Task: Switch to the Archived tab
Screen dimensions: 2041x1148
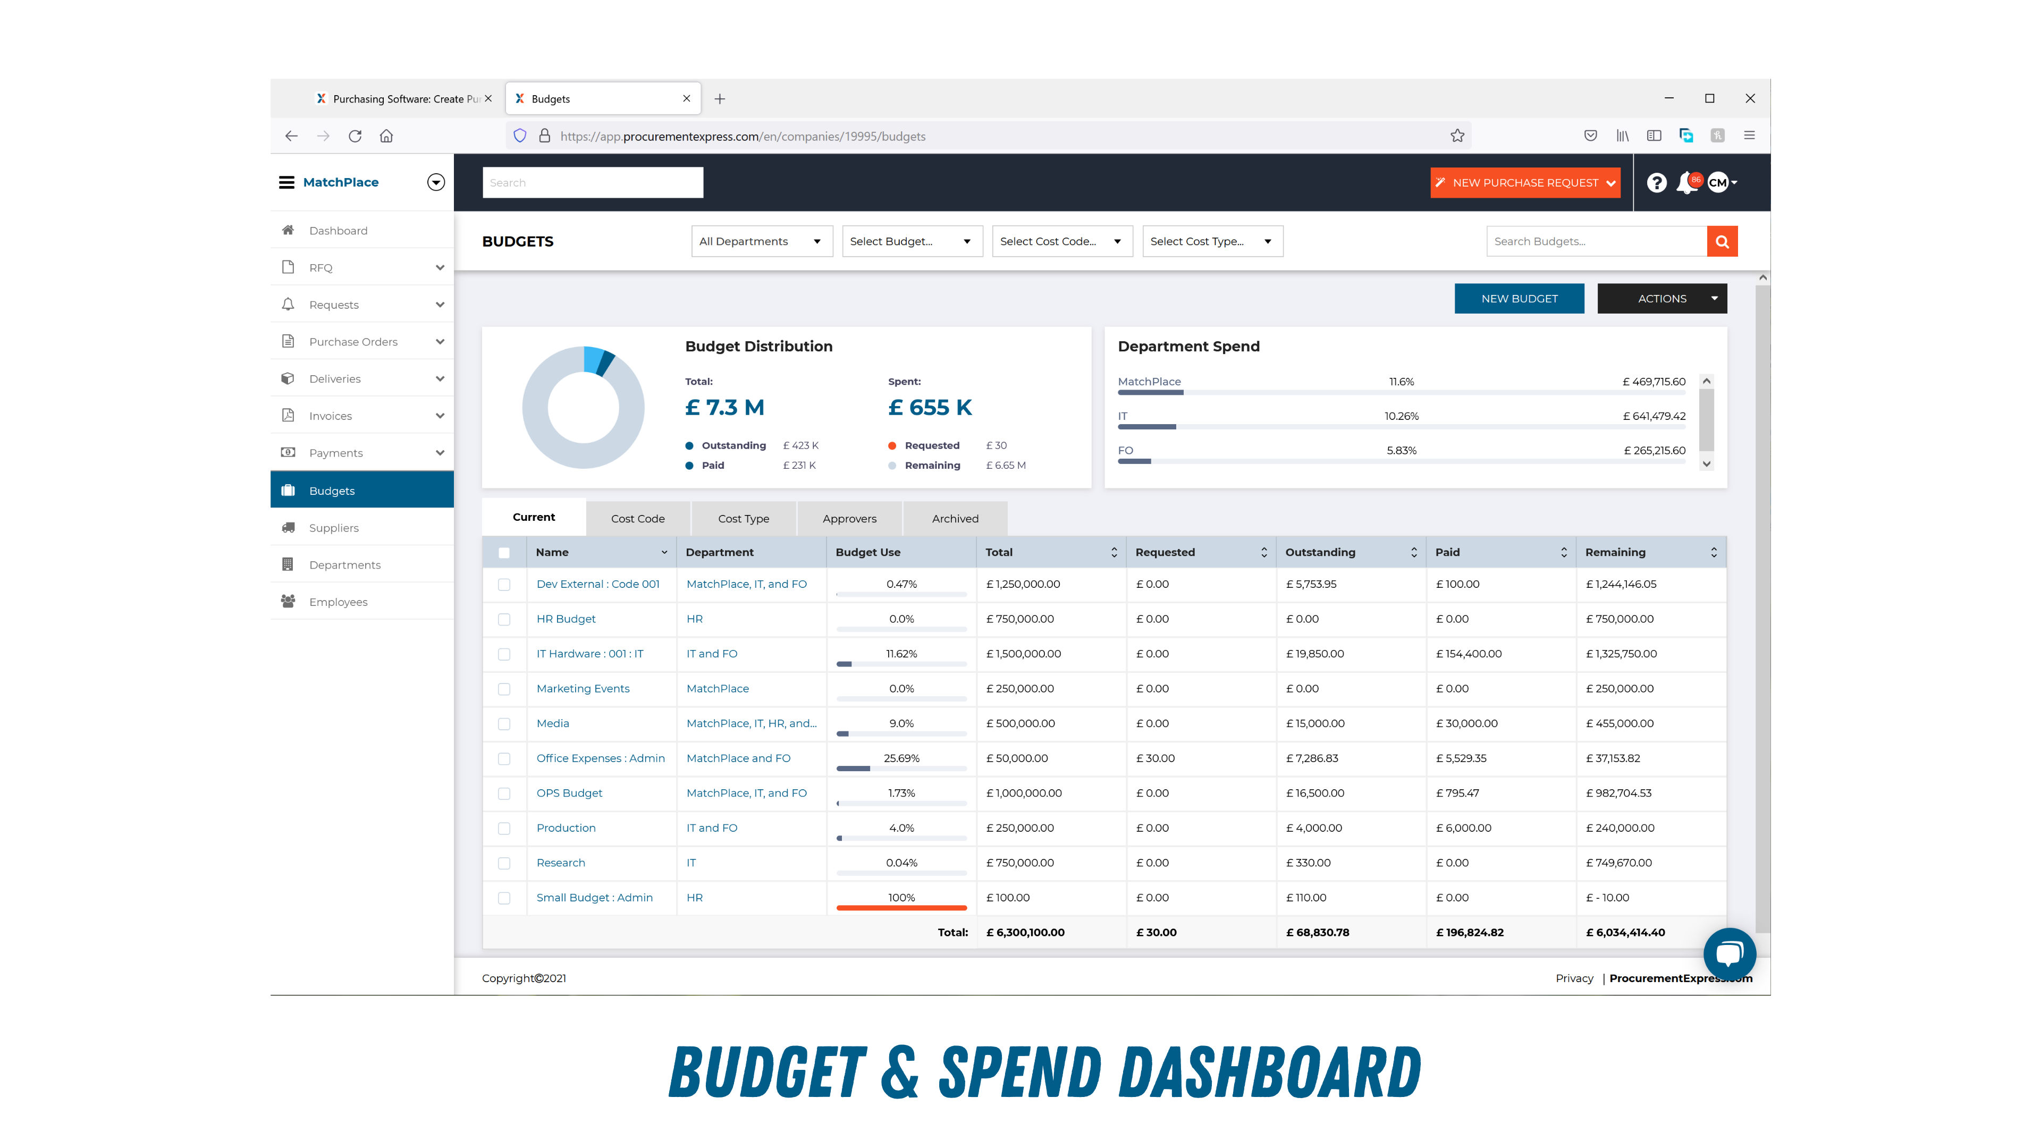Action: (955, 519)
